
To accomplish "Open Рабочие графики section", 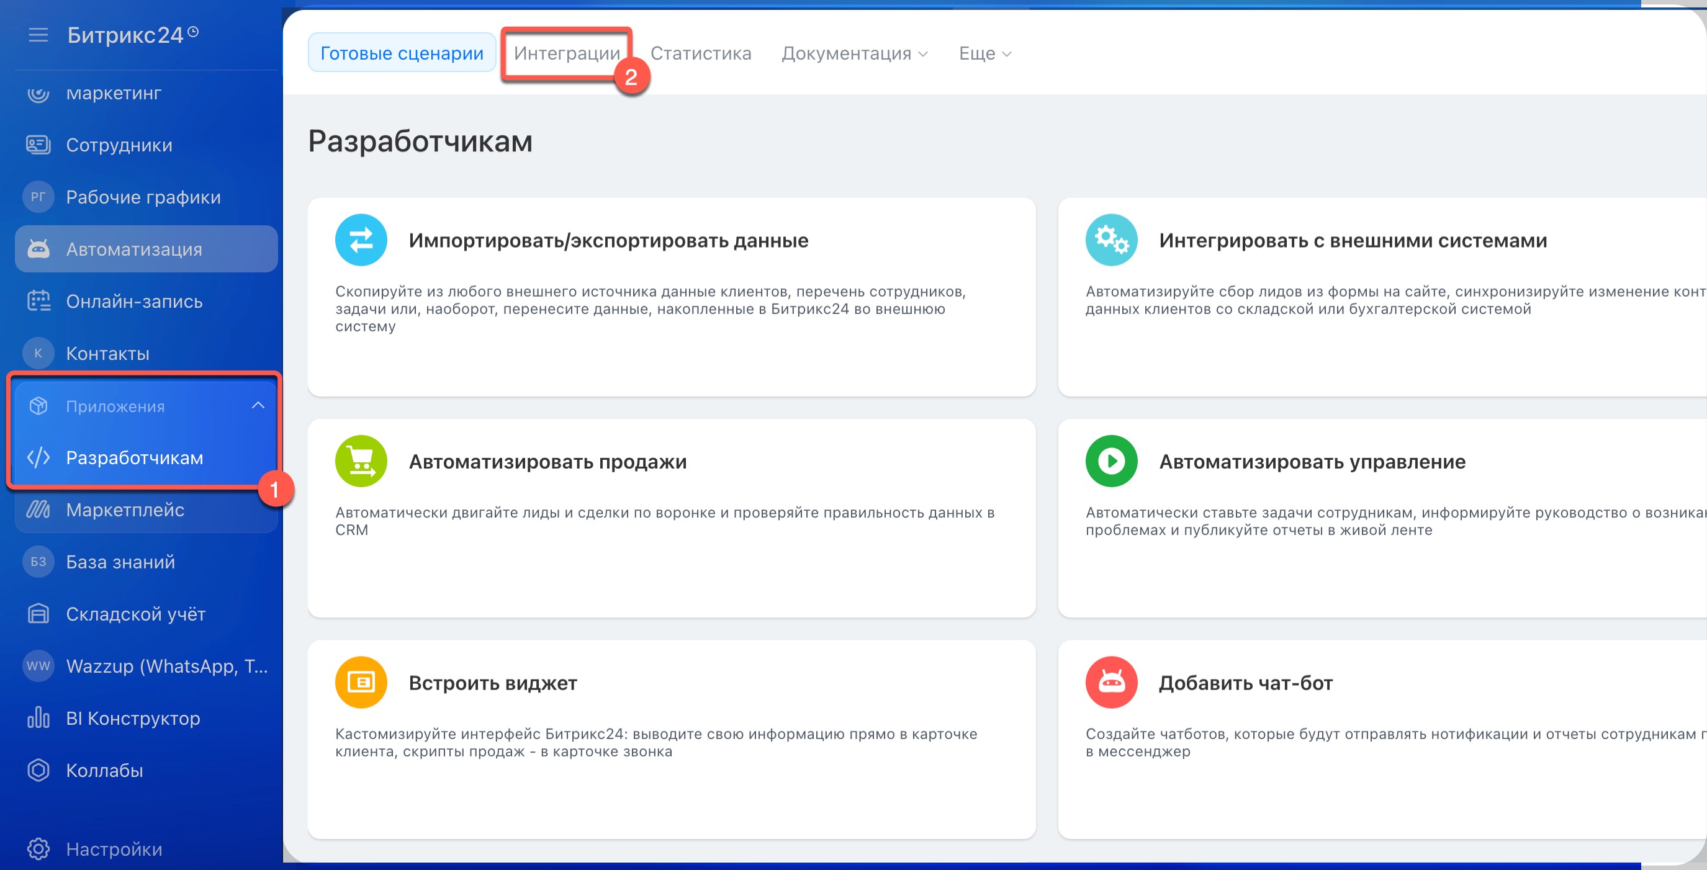I will click(146, 197).
